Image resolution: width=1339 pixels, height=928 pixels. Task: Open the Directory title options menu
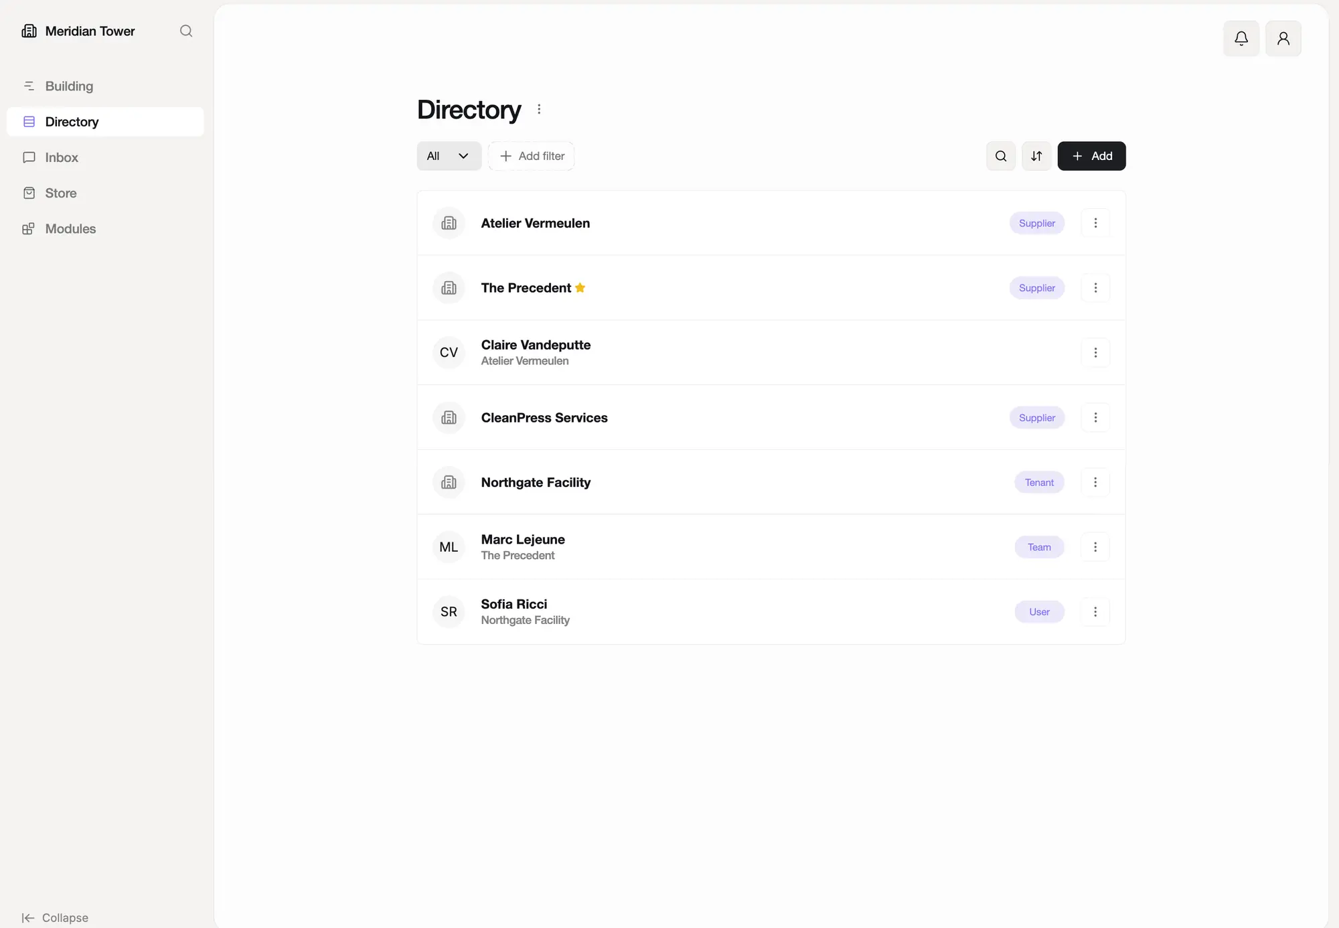point(539,109)
